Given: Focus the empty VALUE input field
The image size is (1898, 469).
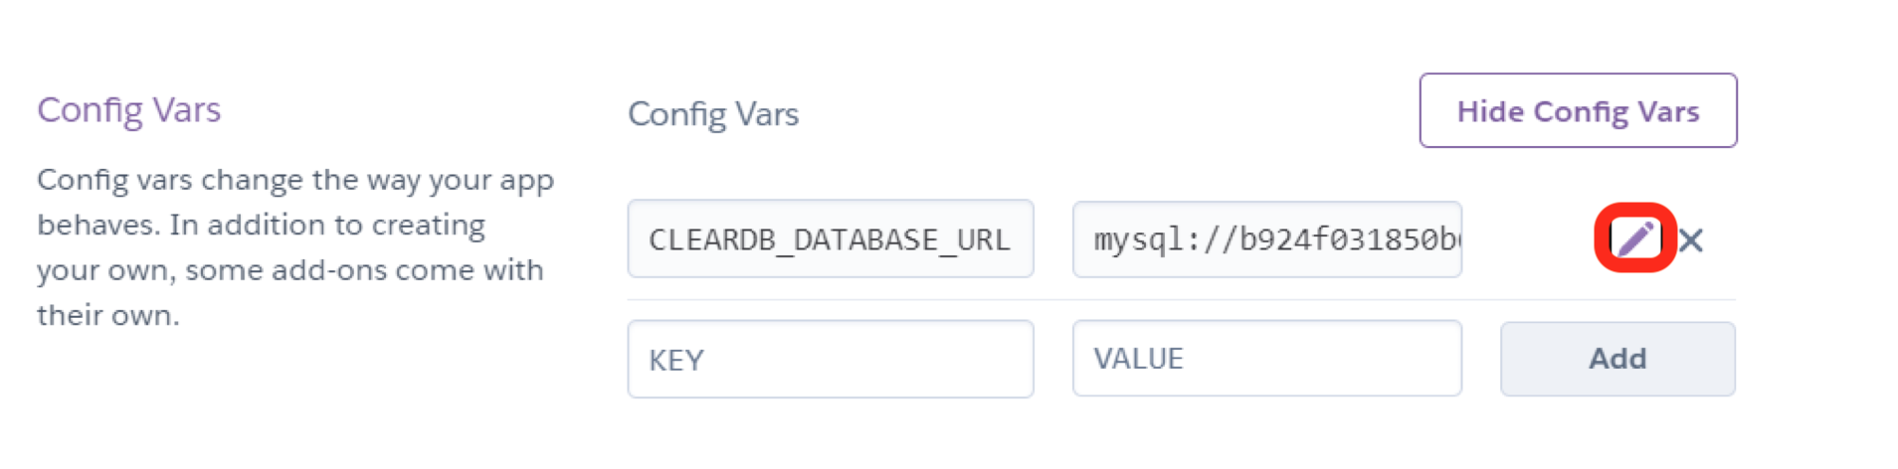Looking at the screenshot, I should (x=1266, y=359).
